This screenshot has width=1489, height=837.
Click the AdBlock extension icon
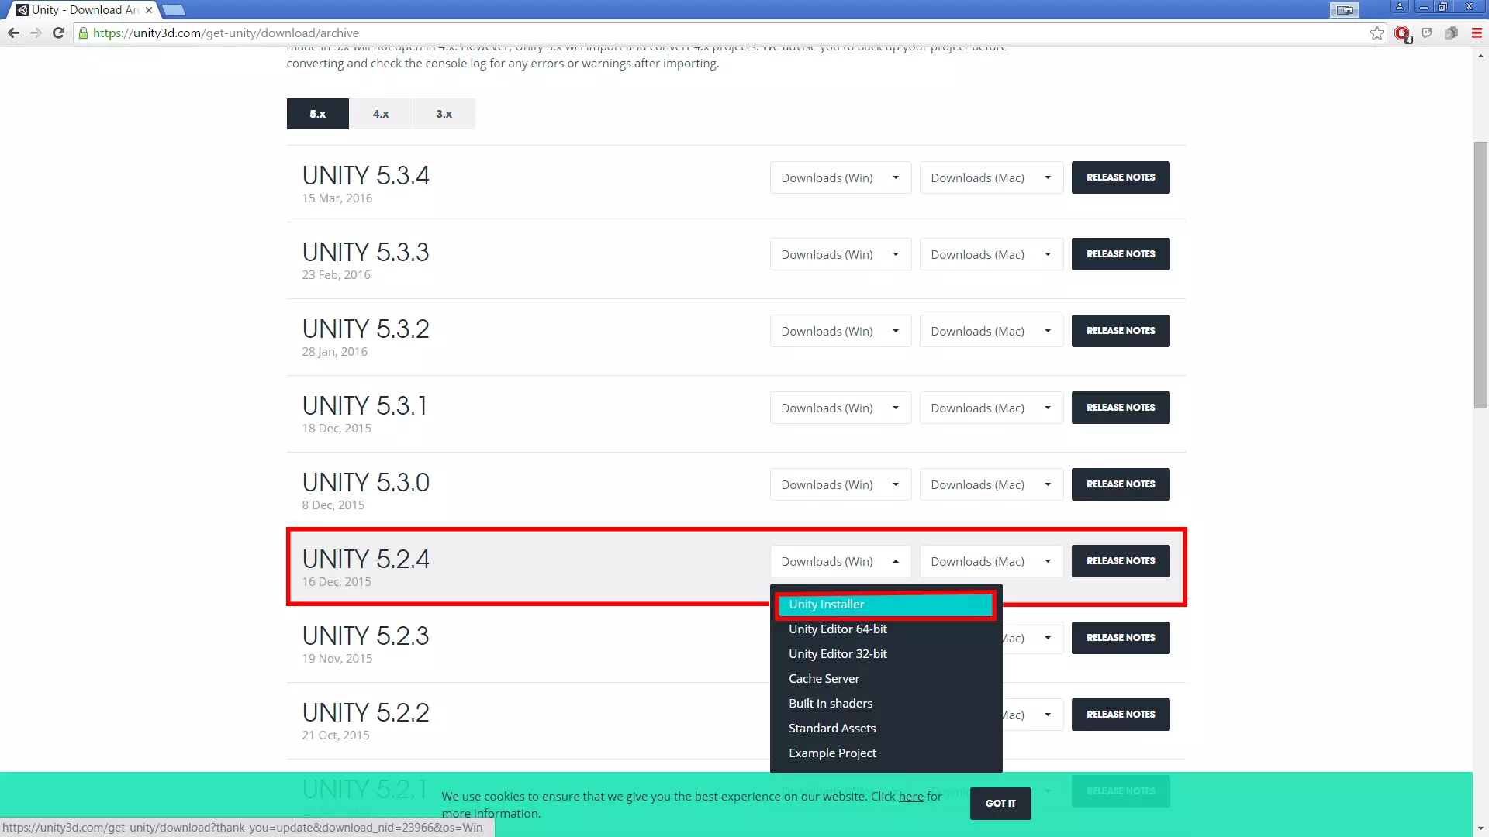coord(1401,33)
